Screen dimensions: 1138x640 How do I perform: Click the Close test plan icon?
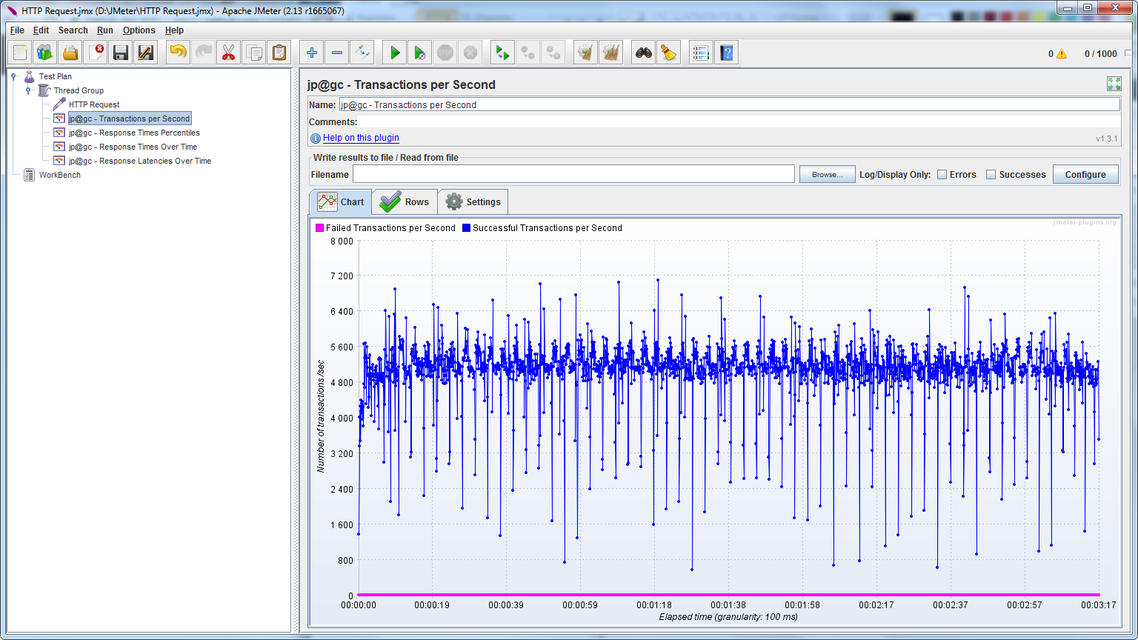[x=96, y=53]
